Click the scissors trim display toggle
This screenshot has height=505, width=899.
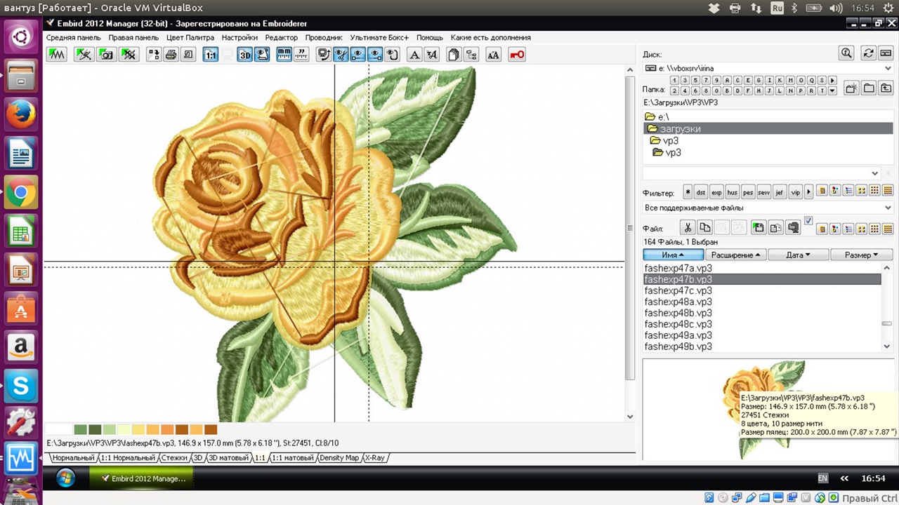pos(341,54)
